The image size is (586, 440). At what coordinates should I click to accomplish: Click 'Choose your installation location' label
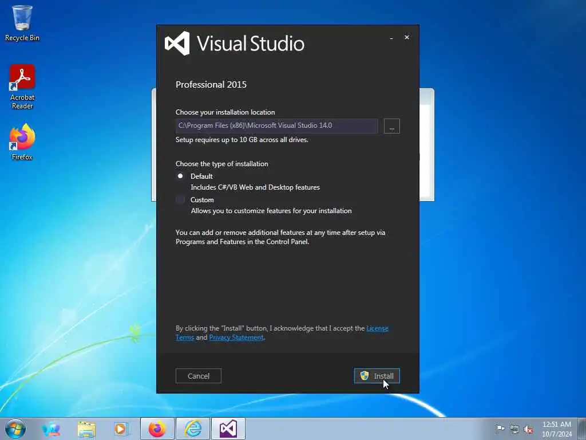tap(225, 112)
